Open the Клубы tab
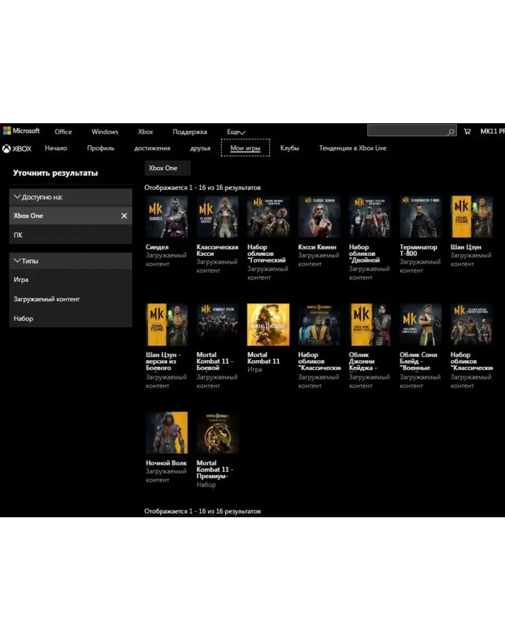The width and height of the screenshot is (505, 641). point(290,148)
